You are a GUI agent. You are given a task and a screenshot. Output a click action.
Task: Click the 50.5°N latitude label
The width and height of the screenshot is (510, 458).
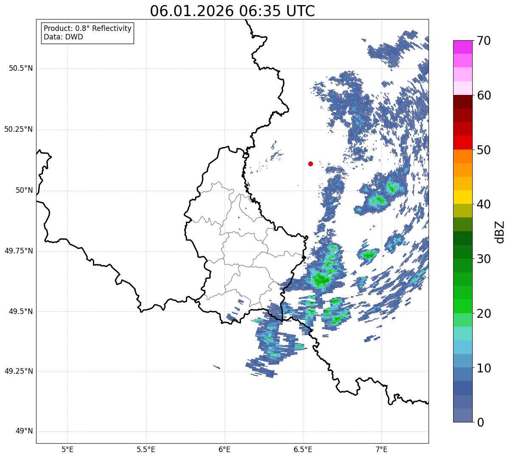(21, 68)
